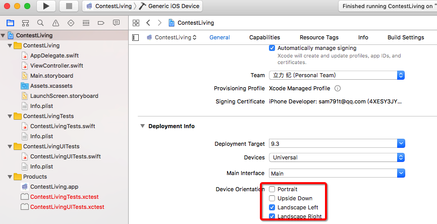Click the Signing Certificate value text

tap(335, 101)
